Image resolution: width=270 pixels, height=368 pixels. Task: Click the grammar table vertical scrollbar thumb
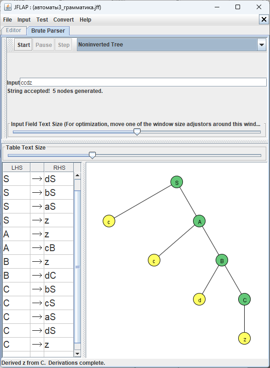pyautogui.click(x=77, y=267)
